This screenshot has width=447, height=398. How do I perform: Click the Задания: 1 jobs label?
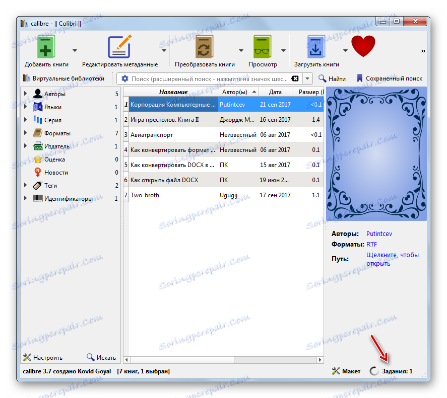pos(397,371)
